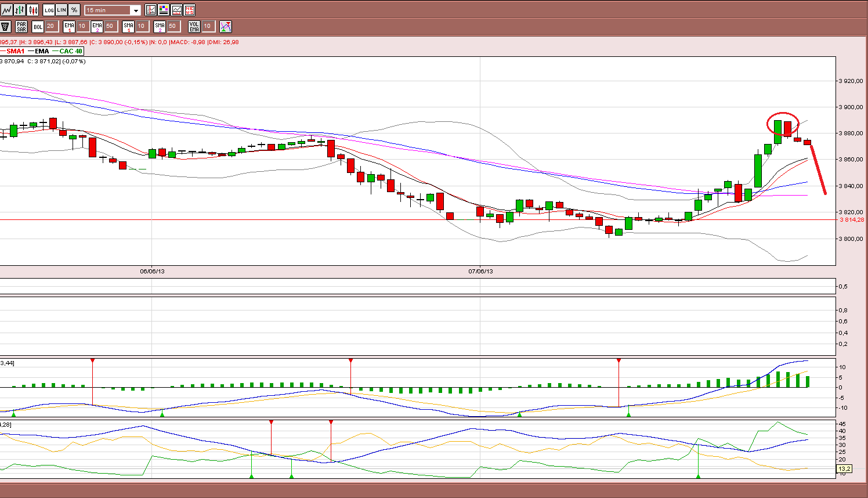Click the VOL EMA period field
Viewport: 868px width, 498px height.
(x=208, y=26)
